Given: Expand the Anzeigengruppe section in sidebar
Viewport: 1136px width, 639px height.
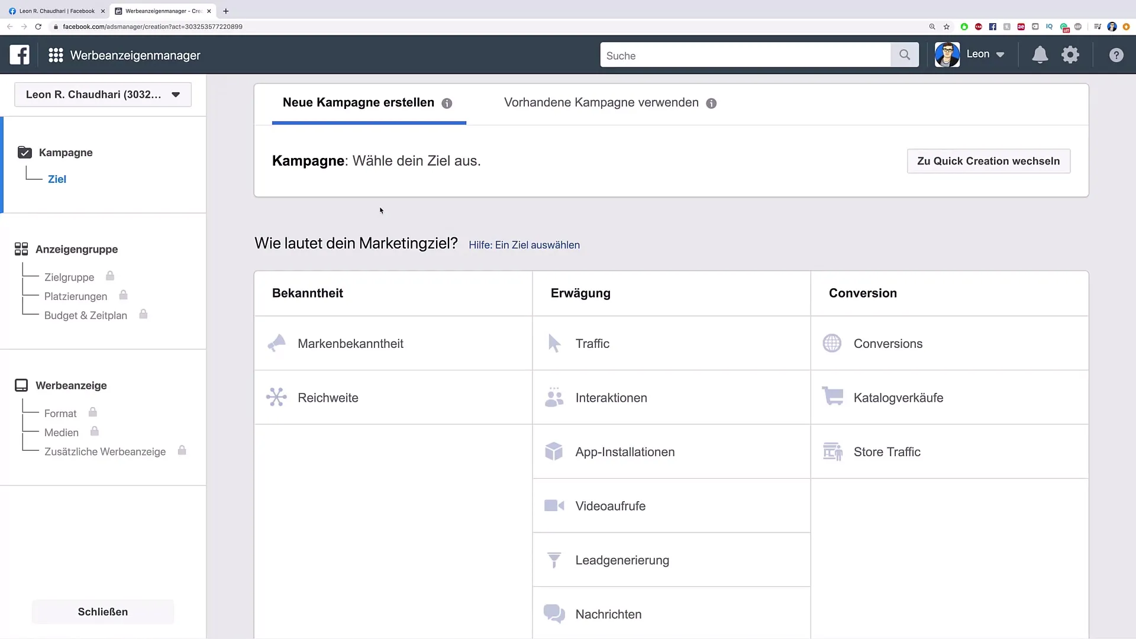Looking at the screenshot, I should pyautogui.click(x=76, y=249).
